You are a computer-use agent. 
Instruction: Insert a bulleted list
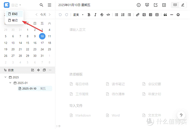(x=116, y=15)
